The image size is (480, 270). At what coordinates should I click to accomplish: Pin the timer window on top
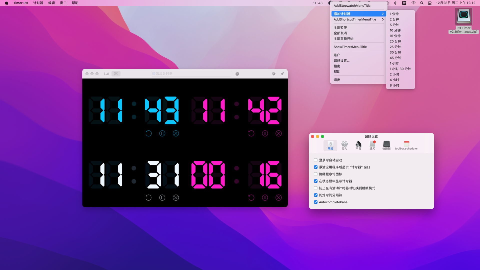pyautogui.click(x=282, y=74)
